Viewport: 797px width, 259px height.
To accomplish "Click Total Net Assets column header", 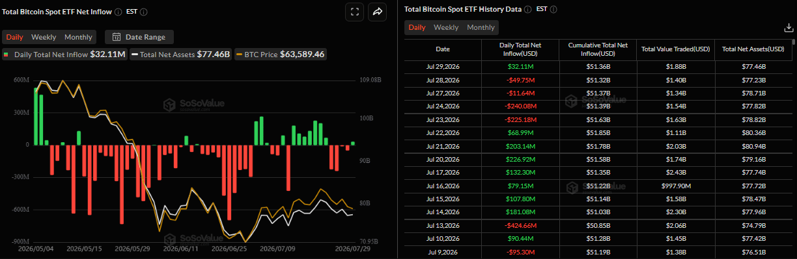I will coord(753,49).
